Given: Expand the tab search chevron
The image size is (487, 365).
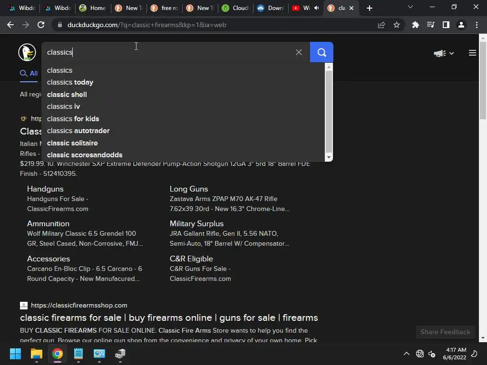Looking at the screenshot, I should tap(410, 7).
